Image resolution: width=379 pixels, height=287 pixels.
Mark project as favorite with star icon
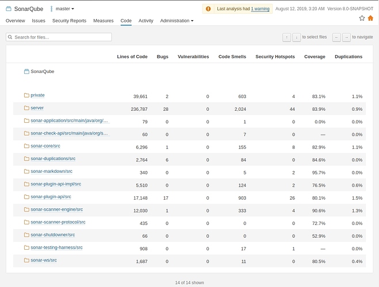tap(362, 18)
